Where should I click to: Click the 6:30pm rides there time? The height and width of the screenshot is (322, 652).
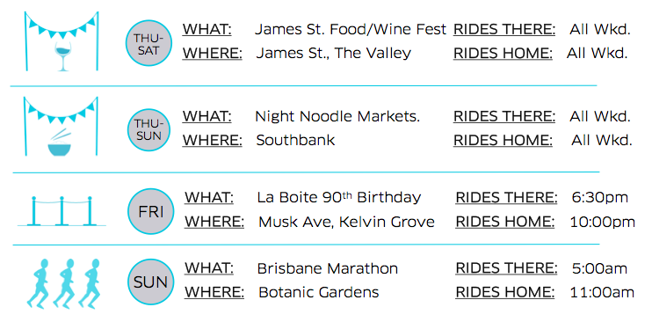tap(599, 197)
